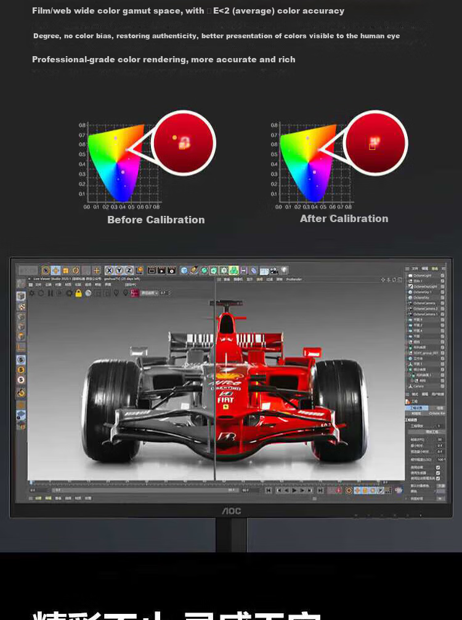Click the ProRender menu in the viewport
This screenshot has width=462, height=620.
click(x=294, y=279)
